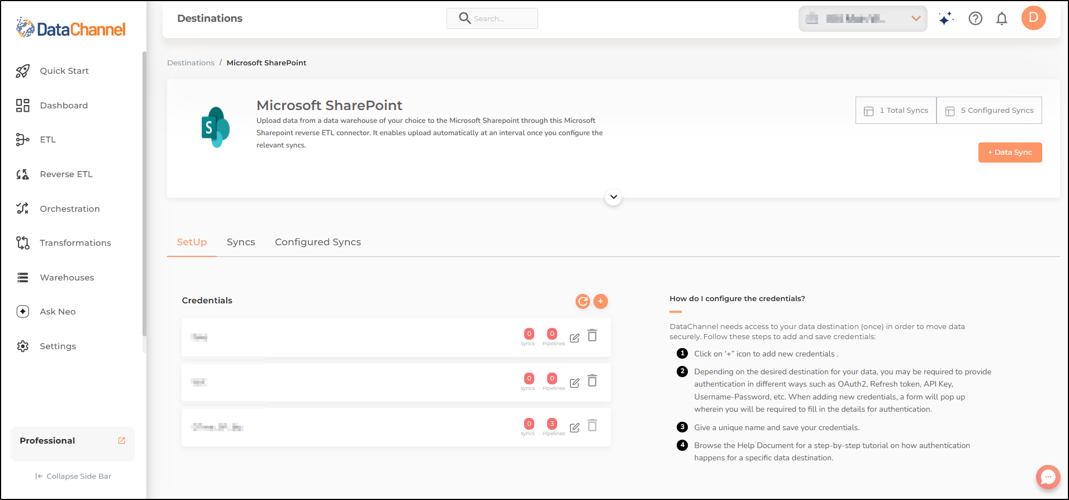Collapse the side bar
The height and width of the screenshot is (500, 1069).
coord(73,477)
